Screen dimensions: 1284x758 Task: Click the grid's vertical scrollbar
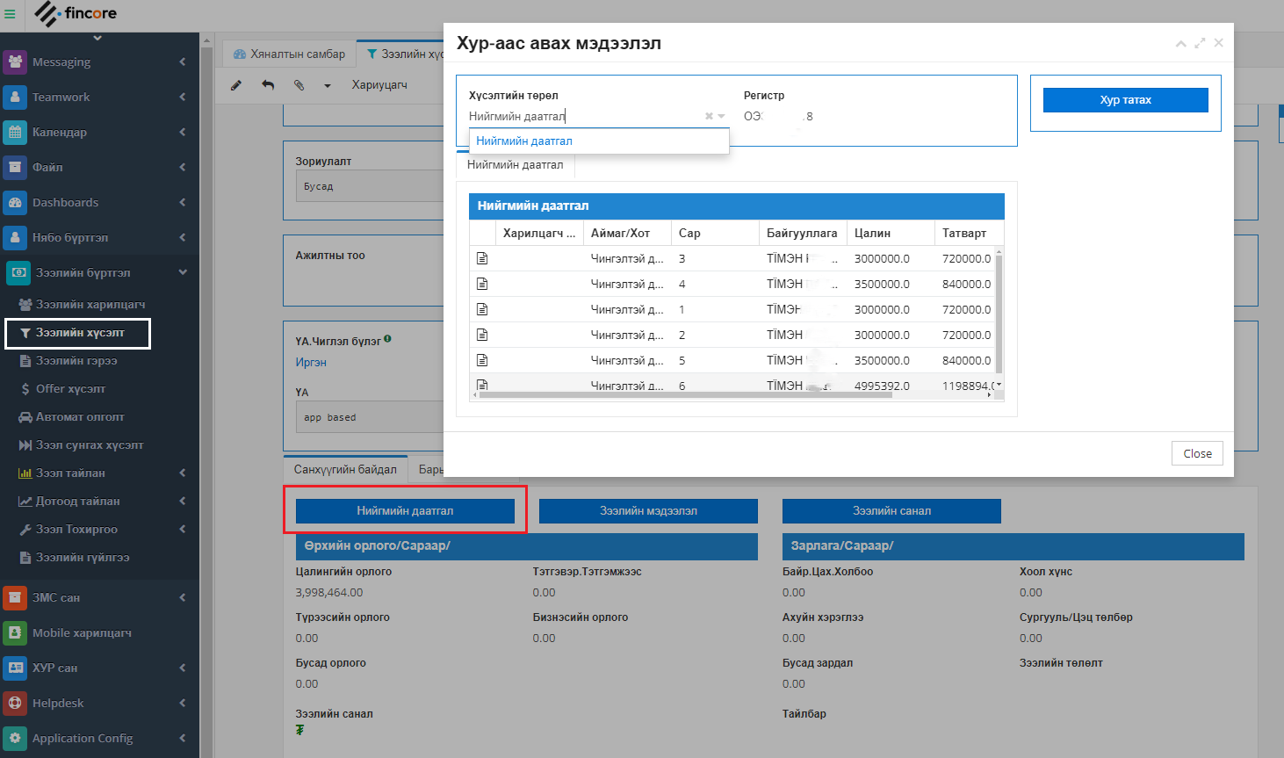pos(998,314)
